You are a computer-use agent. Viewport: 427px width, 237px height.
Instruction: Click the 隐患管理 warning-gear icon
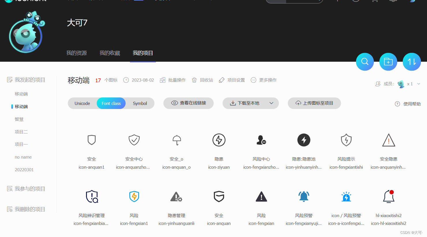tap(176, 196)
